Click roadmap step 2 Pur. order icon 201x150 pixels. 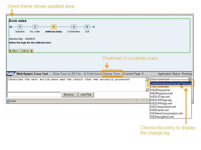click(x=35, y=27)
